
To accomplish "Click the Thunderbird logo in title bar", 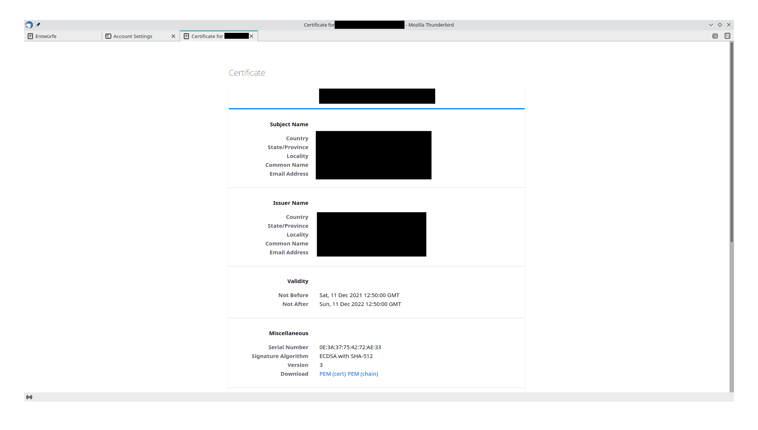I will coord(29,25).
